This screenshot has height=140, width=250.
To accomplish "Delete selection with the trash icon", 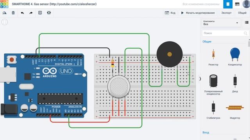I will 13,13.
